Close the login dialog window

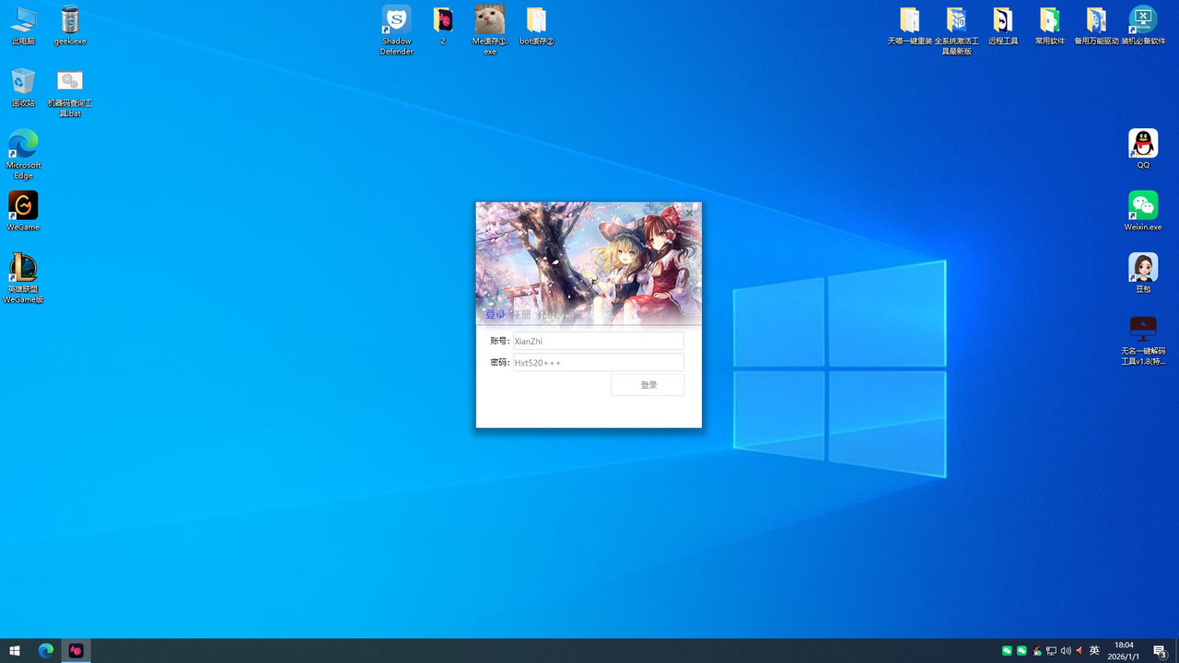coord(689,213)
